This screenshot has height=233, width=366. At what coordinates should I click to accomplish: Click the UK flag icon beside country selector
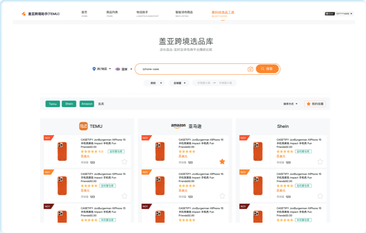pos(118,69)
